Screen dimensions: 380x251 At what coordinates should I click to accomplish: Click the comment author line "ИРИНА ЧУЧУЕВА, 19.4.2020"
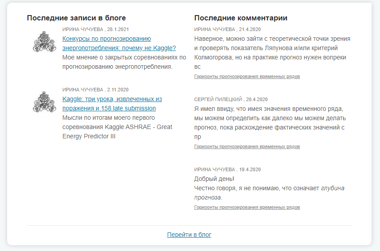tap(227, 170)
